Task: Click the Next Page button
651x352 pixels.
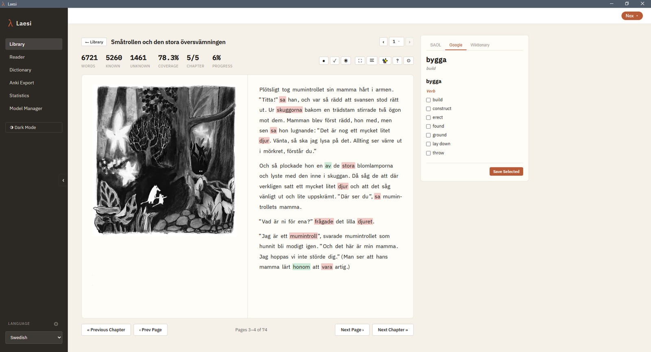Action: click(352, 330)
